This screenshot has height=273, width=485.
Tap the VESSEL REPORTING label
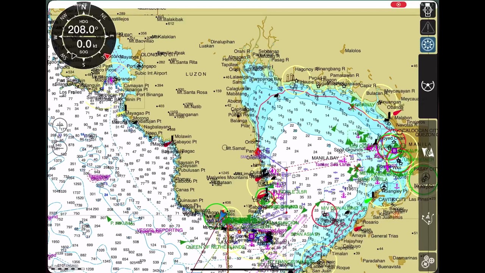(x=160, y=230)
